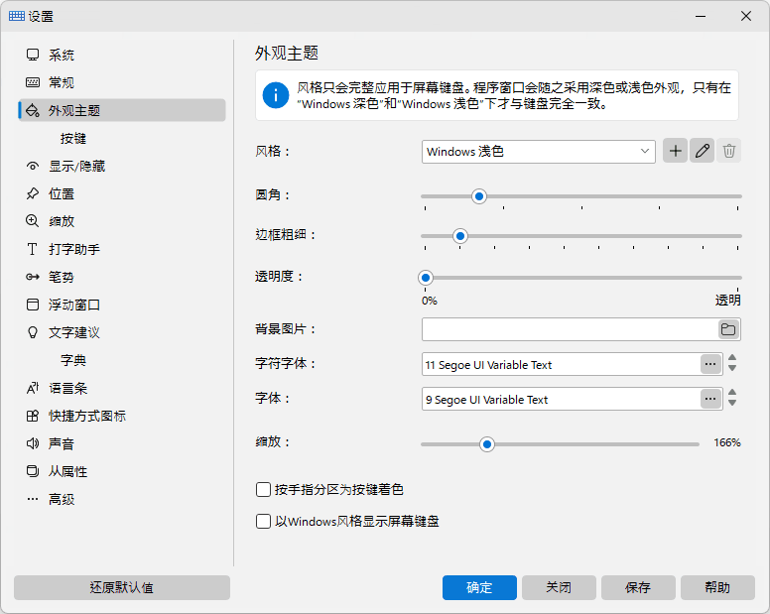The width and height of the screenshot is (770, 614).
Task: Enable 以Windows风格显示屏幕键盘 checkbox
Action: point(263,521)
